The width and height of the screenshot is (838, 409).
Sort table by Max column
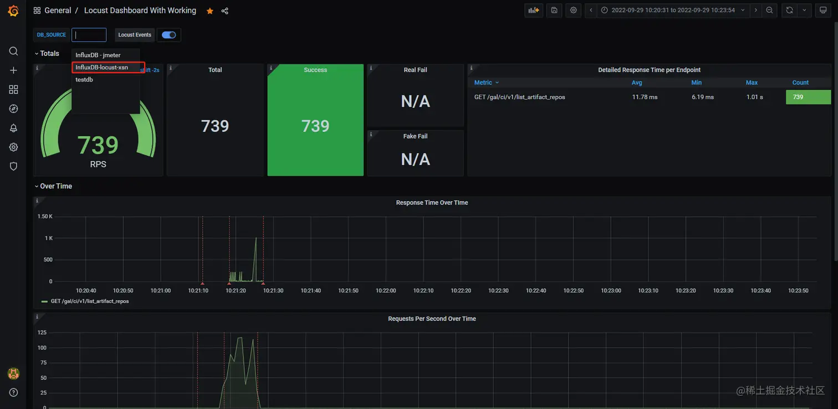coord(752,83)
